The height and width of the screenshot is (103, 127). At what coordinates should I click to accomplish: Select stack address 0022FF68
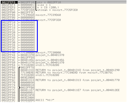[x=8, y=77]
